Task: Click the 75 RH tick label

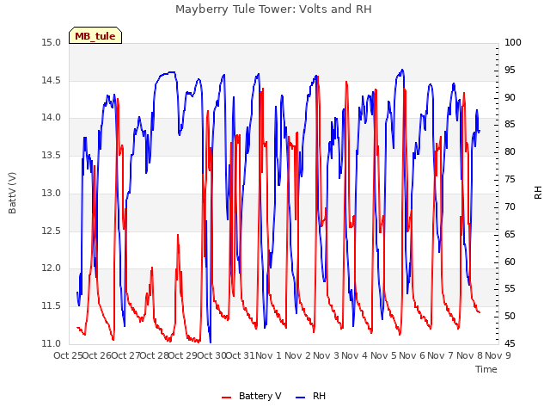Action: (510, 180)
